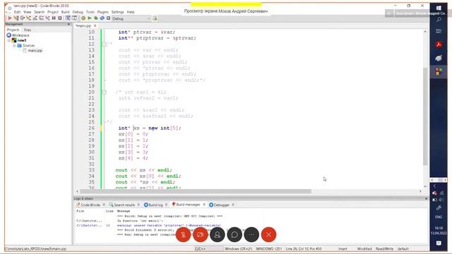The image size is (452, 254).
Task: Open the Plugins menu
Action: click(x=103, y=12)
